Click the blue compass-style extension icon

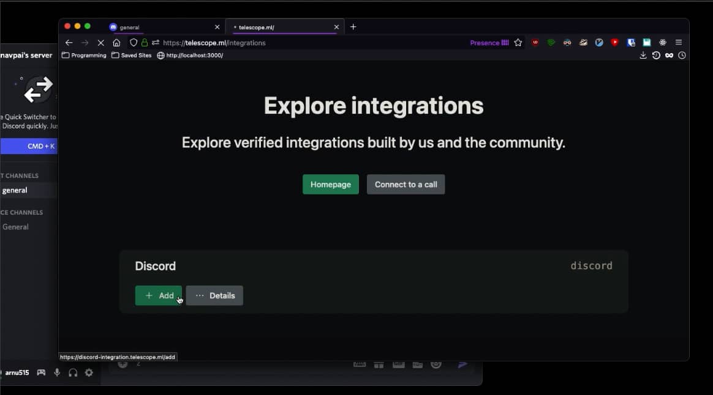click(x=599, y=43)
